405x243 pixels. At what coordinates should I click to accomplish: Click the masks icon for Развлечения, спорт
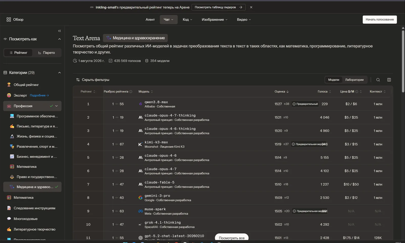click(12, 146)
